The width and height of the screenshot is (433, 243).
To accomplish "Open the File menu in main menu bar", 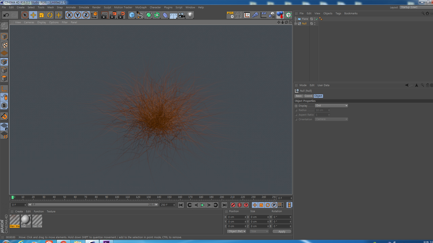I will tap(4, 7).
